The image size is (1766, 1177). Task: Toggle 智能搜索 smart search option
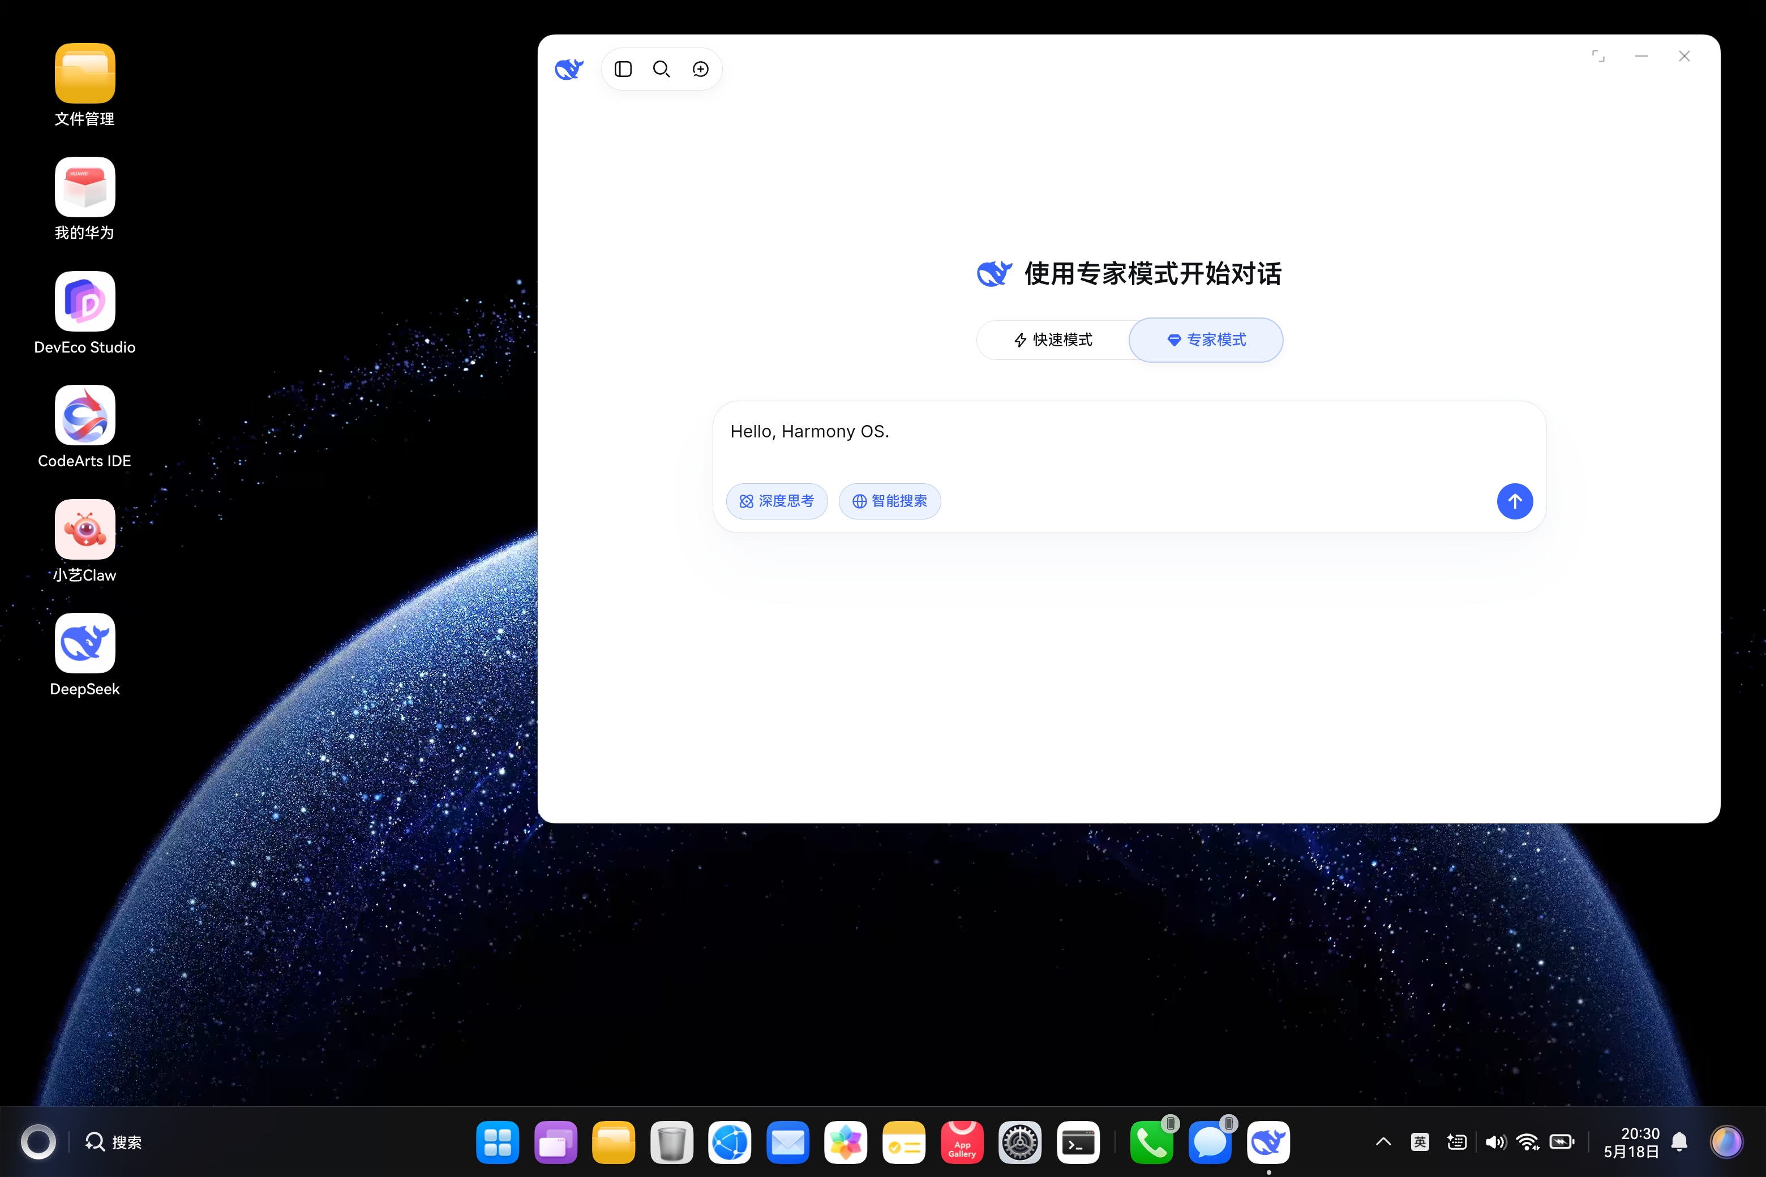[x=889, y=501]
